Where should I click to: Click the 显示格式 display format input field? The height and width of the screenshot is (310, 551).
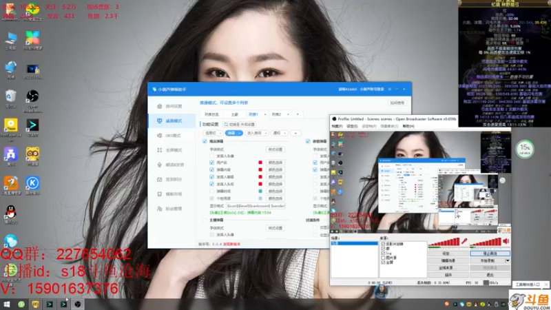(x=256, y=206)
